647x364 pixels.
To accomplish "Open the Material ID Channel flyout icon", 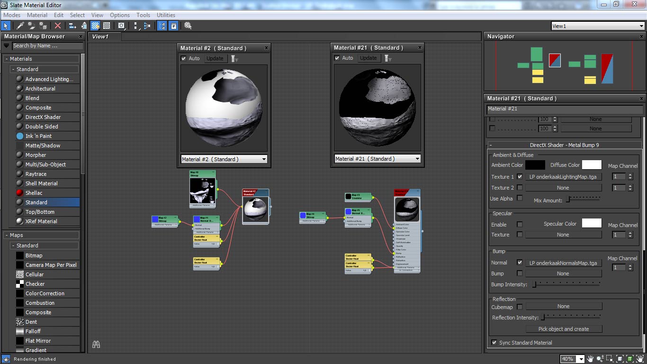I will (x=121, y=25).
